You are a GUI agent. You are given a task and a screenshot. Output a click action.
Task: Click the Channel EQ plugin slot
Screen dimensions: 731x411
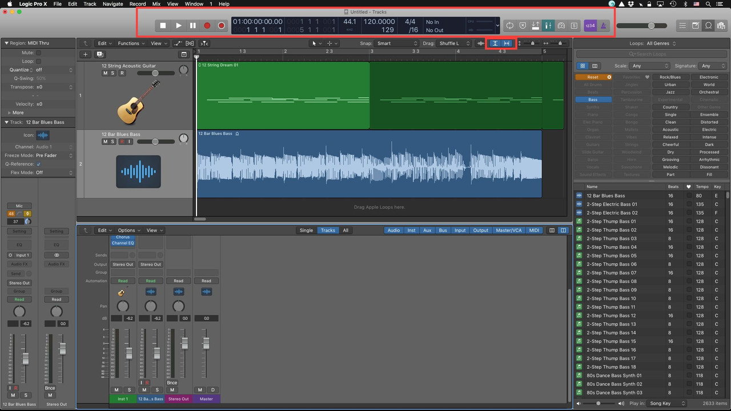click(123, 243)
